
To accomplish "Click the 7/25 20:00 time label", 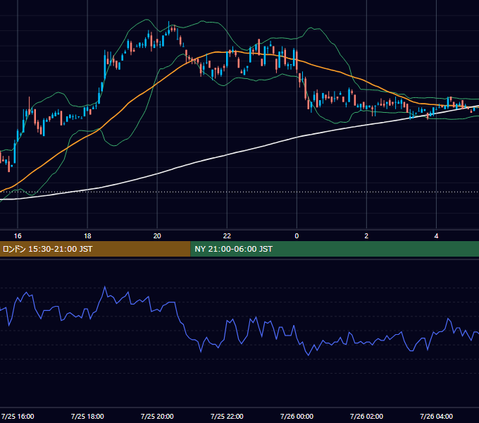I will [157, 416].
